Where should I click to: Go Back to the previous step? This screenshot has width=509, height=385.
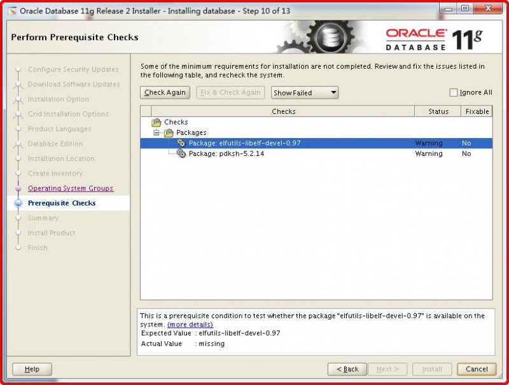pyautogui.click(x=347, y=369)
